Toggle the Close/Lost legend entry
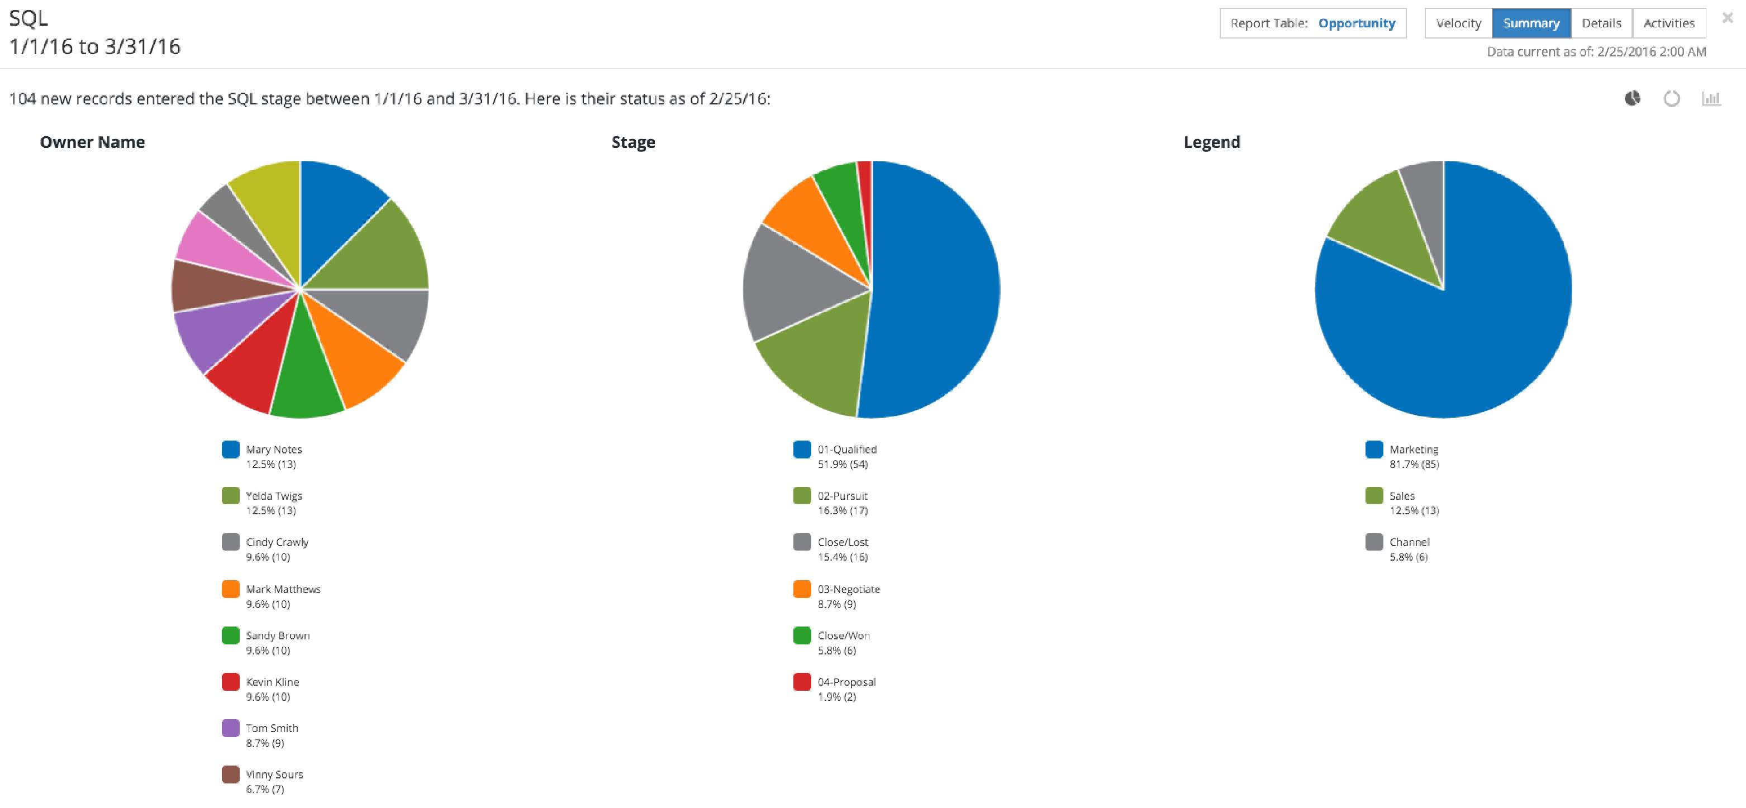Screen dimensions: 1746x808 coord(842,543)
